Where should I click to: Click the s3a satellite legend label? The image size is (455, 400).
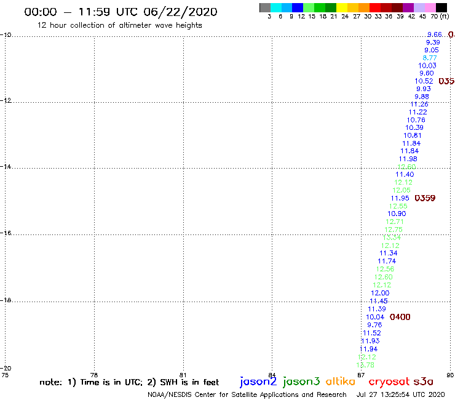423,382
